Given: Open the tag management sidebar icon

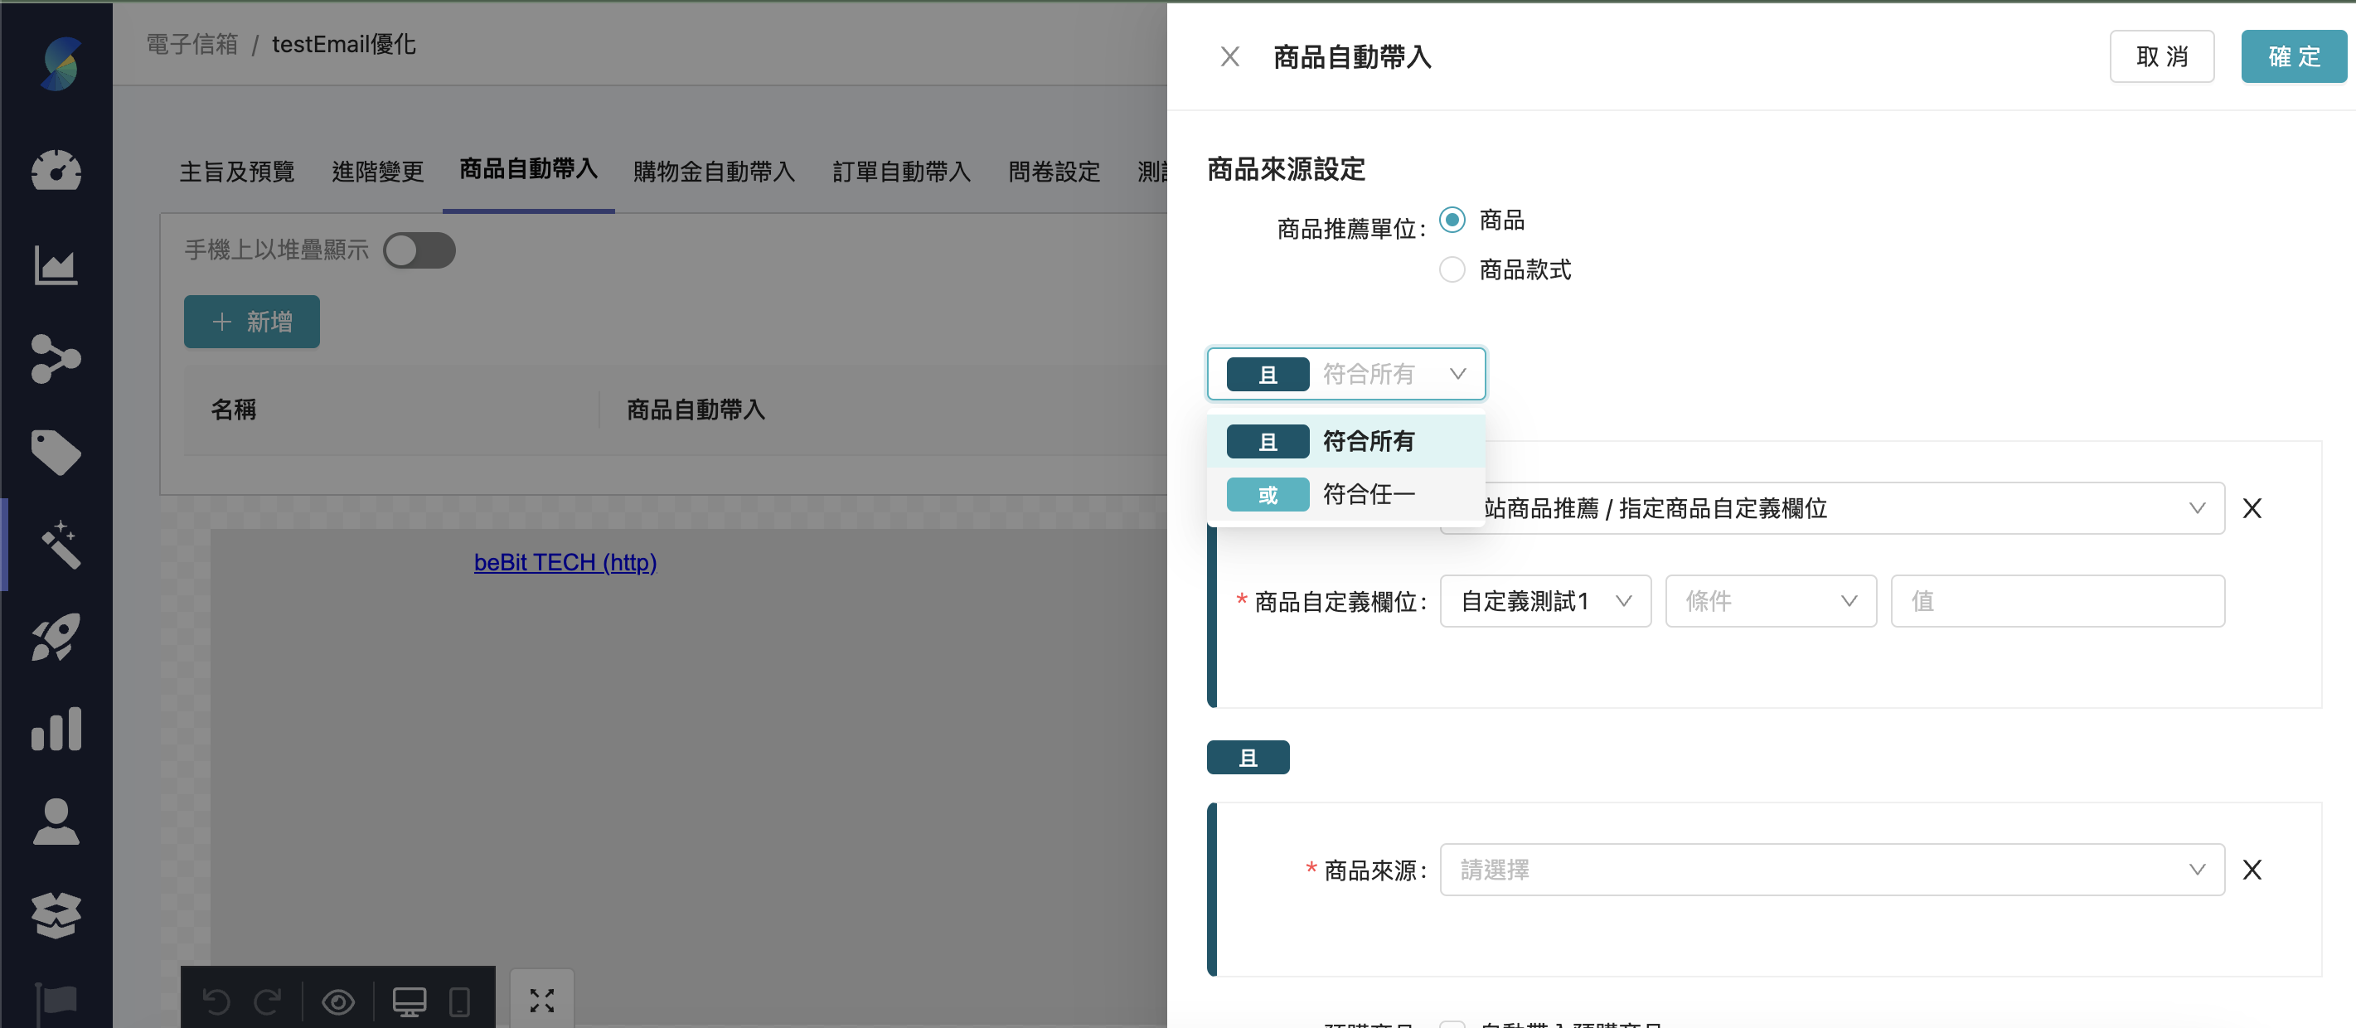Looking at the screenshot, I should [x=56, y=453].
